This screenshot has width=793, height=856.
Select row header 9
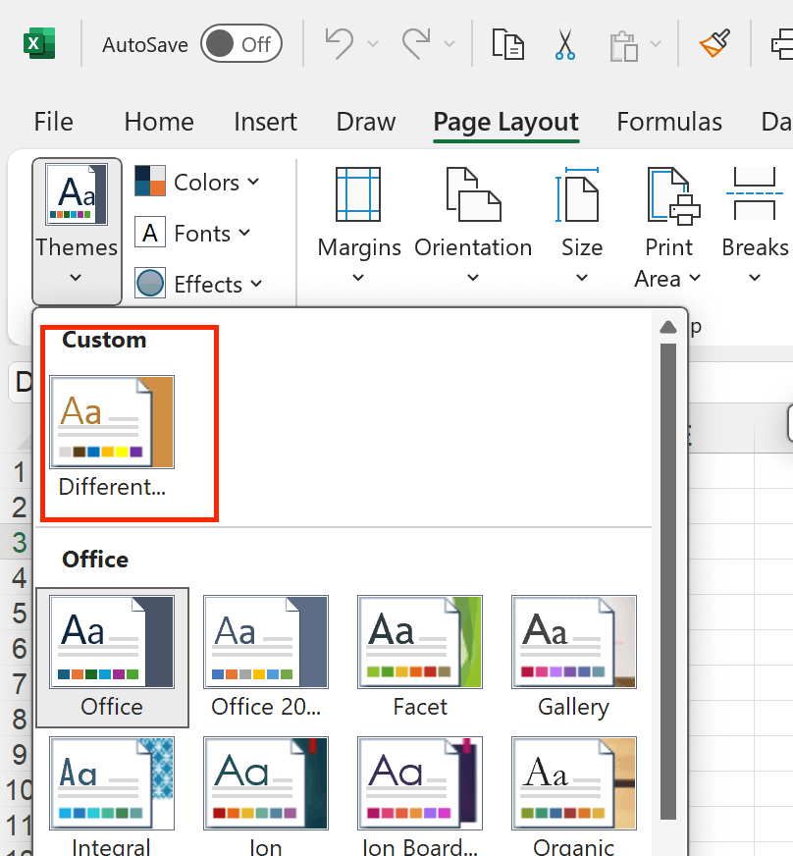[19, 755]
